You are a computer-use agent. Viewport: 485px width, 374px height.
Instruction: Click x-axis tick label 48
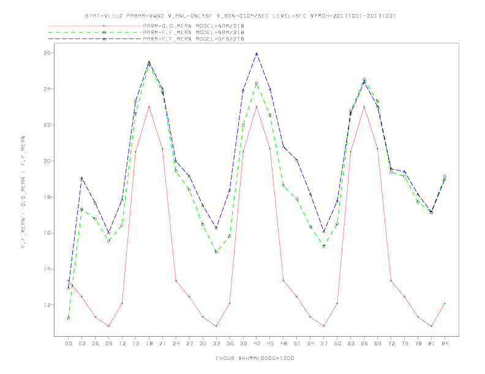tap(284, 343)
